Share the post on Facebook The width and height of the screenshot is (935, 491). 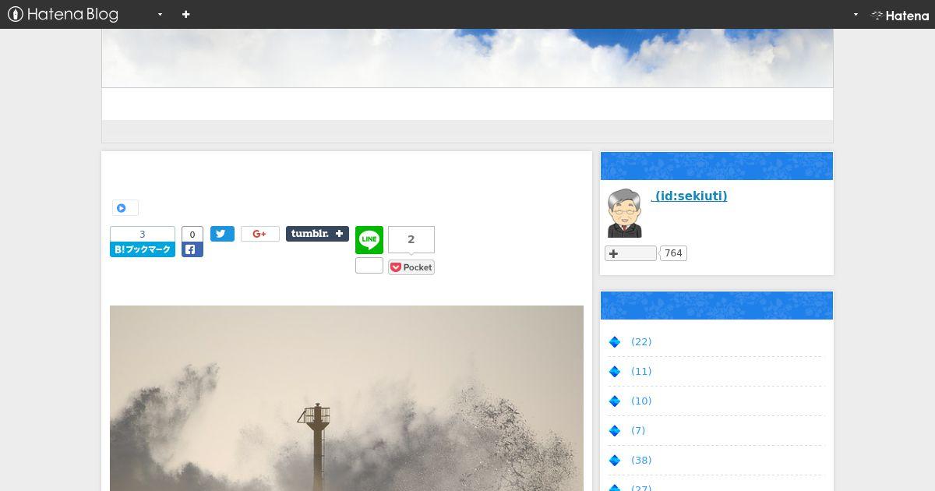coord(192,250)
